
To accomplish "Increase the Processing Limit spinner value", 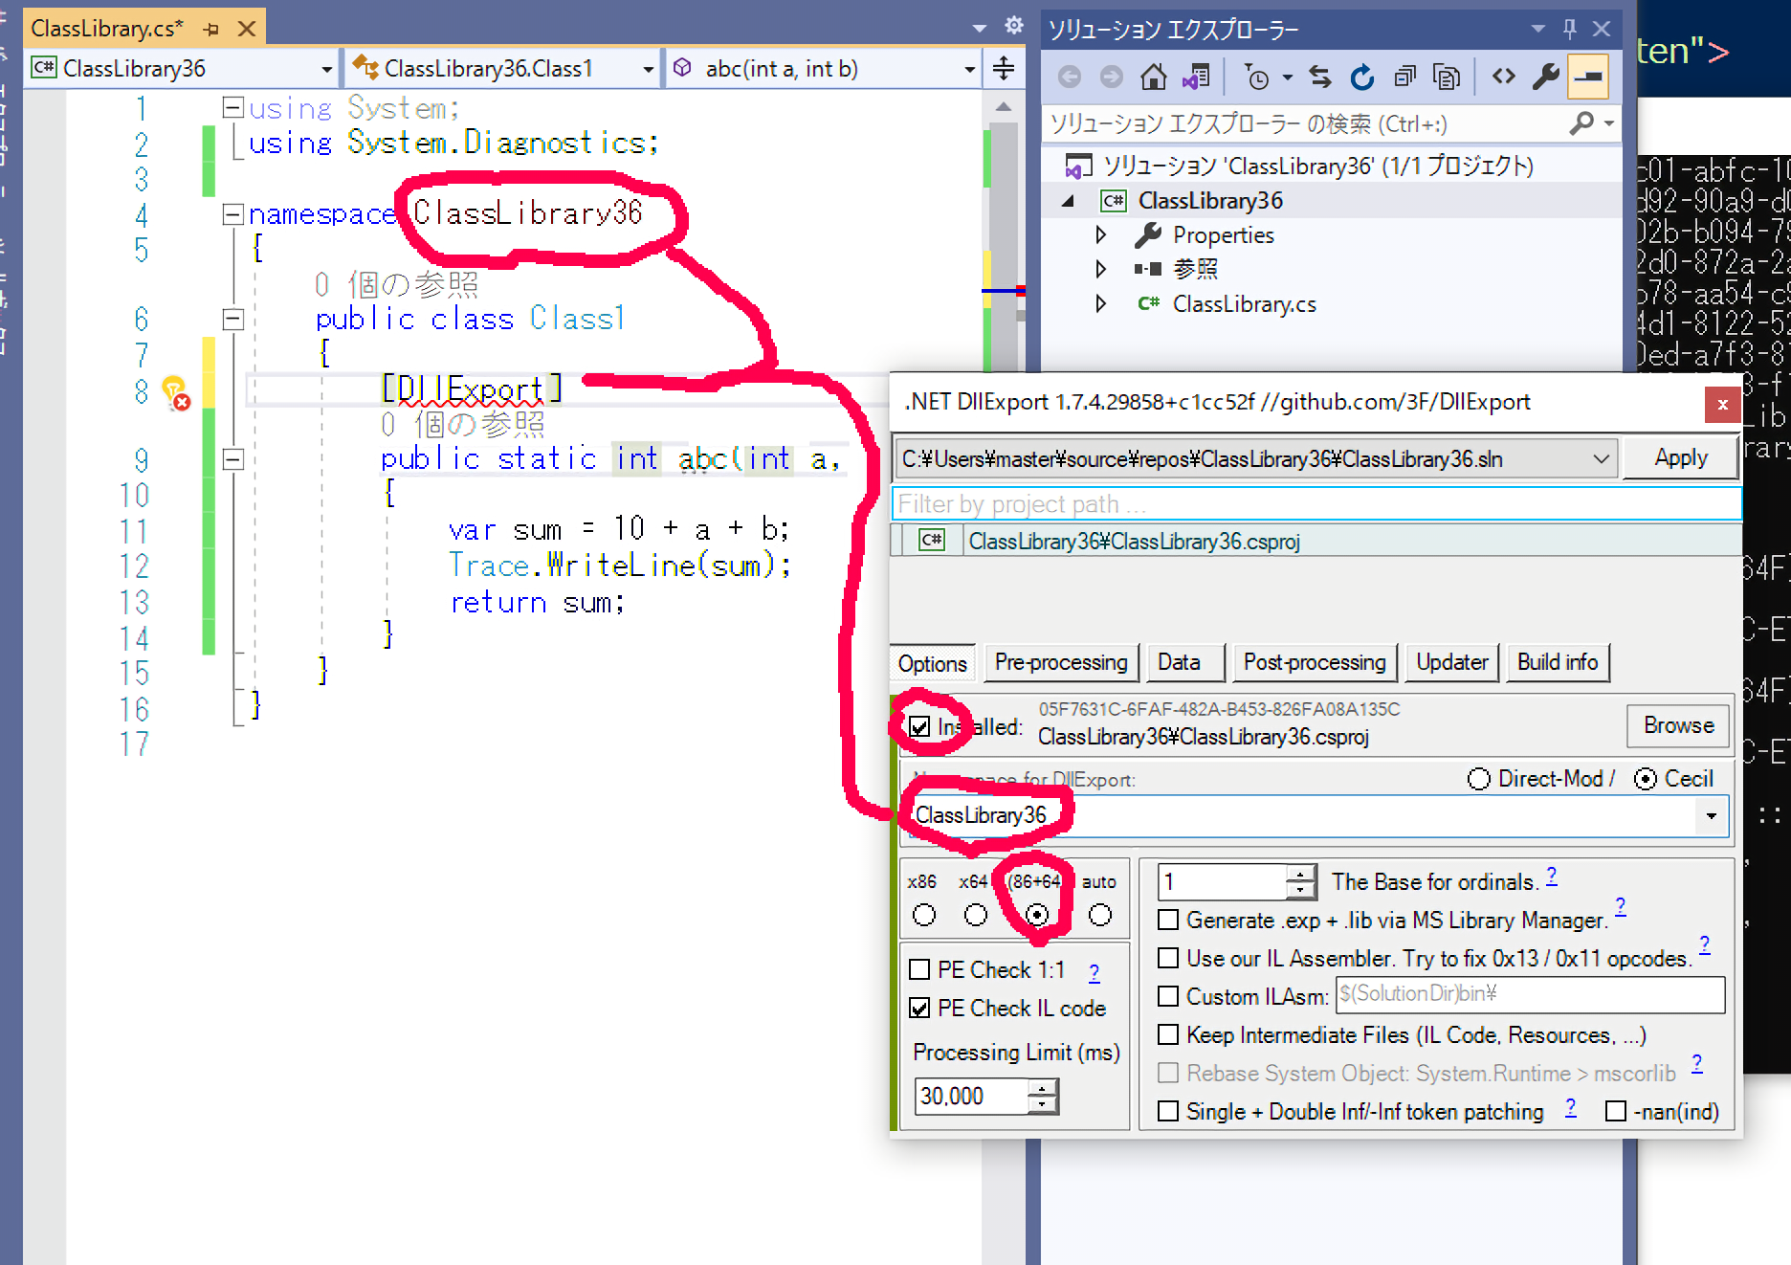I will 1044,1087.
